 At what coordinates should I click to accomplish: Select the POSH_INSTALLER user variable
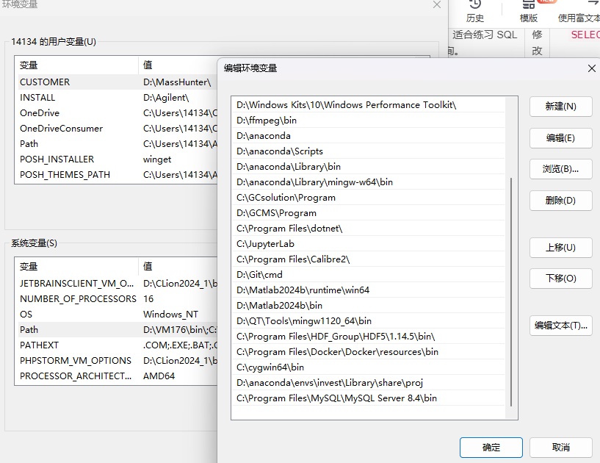tap(116, 159)
